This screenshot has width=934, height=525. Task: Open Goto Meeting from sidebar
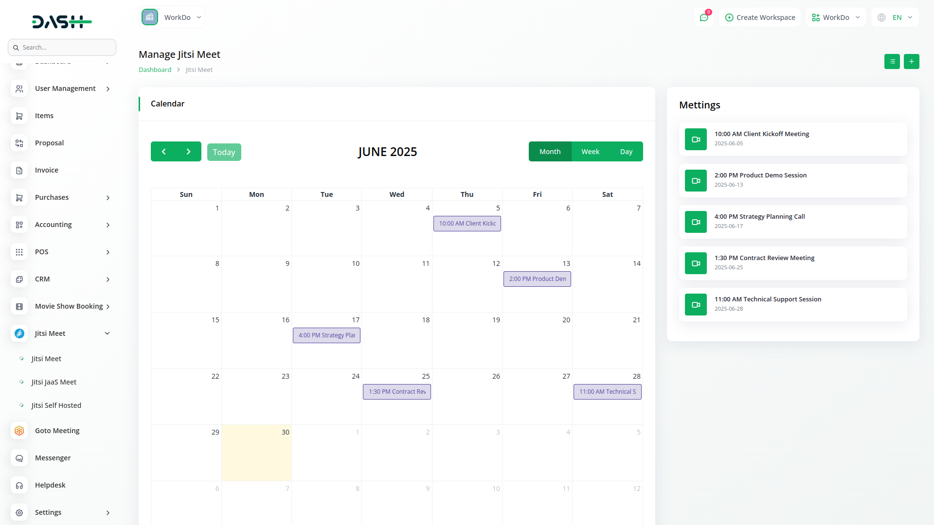tap(57, 431)
